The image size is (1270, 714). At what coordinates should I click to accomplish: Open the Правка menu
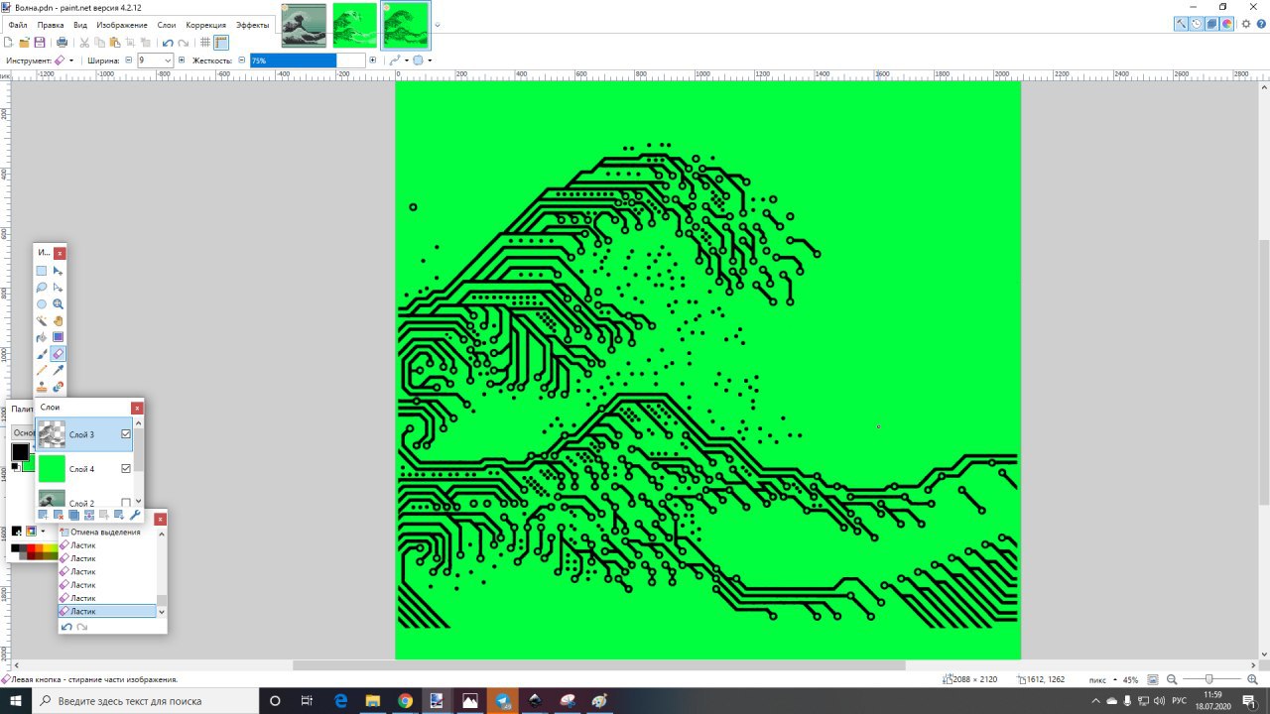[x=51, y=25]
